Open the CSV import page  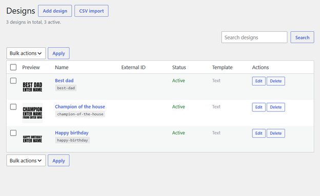91,11
